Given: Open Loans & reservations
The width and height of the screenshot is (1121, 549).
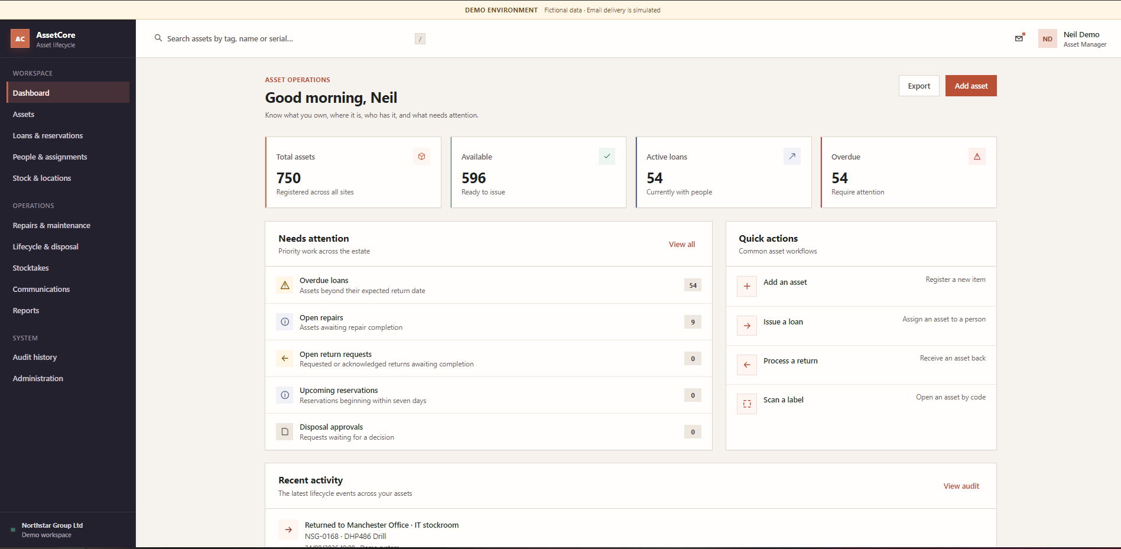Looking at the screenshot, I should pyautogui.click(x=68, y=135).
